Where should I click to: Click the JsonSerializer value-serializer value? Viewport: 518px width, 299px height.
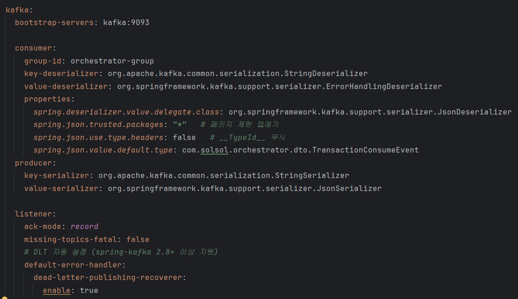click(354, 188)
